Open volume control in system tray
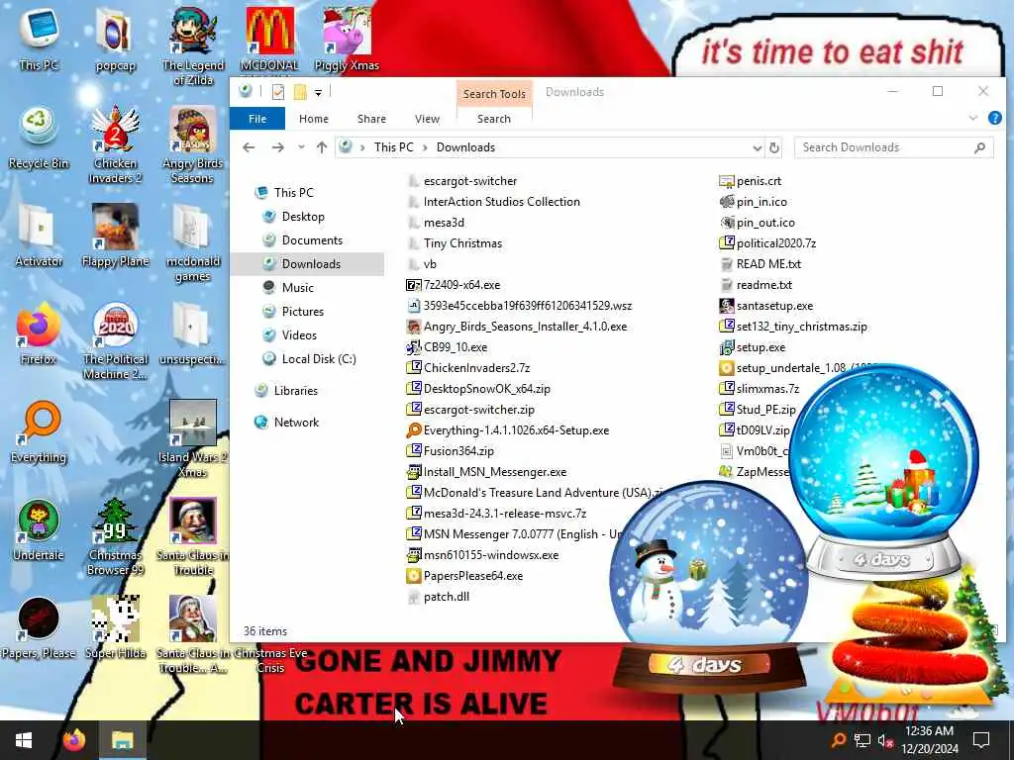The image size is (1014, 760). pos(885,740)
